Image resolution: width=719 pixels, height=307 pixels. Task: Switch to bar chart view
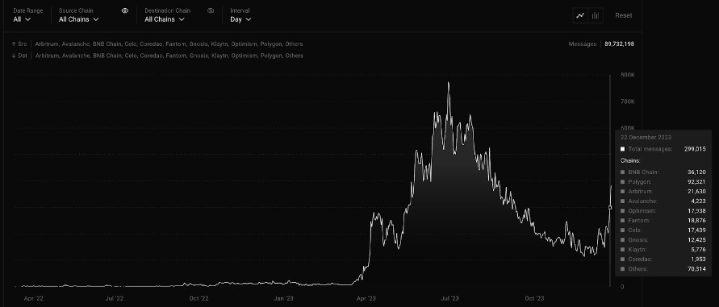(596, 15)
